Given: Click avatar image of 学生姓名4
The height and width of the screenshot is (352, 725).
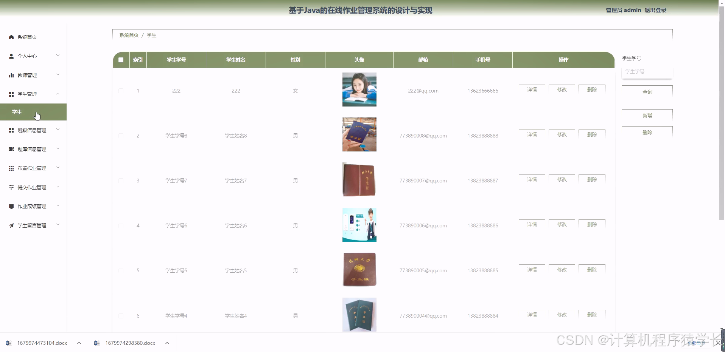Looking at the screenshot, I should 359,315.
